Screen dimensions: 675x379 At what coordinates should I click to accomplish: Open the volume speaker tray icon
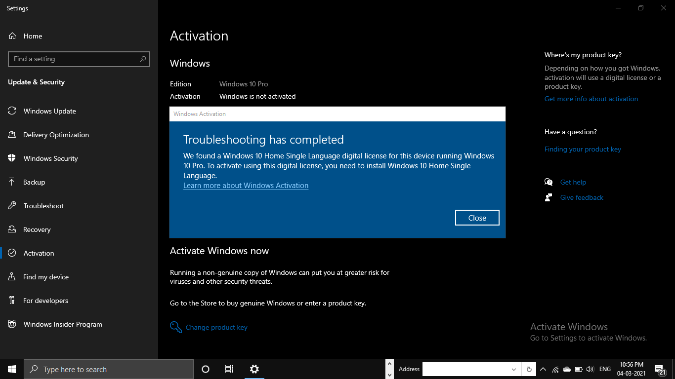coord(590,369)
